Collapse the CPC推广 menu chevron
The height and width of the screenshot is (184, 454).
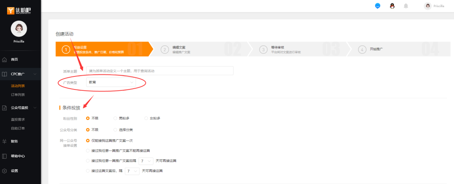pyautogui.click(x=35, y=74)
